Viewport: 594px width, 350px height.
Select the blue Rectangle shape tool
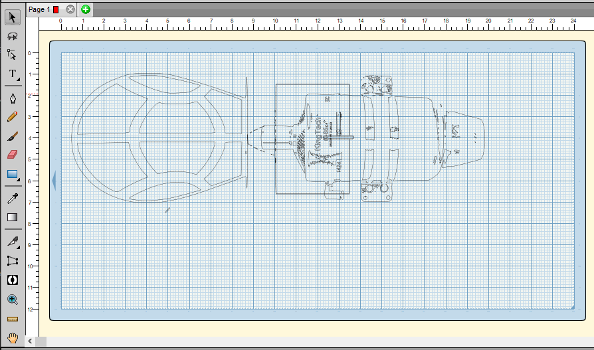pos(12,174)
